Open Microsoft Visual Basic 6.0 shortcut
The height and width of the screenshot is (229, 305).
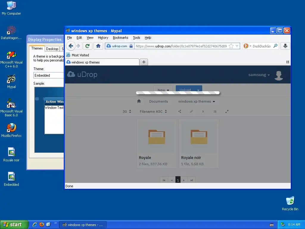(11, 108)
